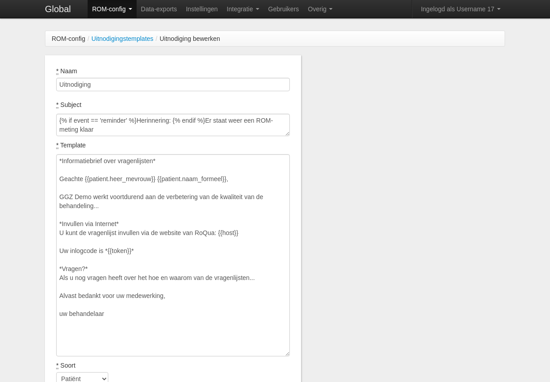
Task: Click the Uitnodiging bewerken breadcrumb text
Action: tap(190, 39)
